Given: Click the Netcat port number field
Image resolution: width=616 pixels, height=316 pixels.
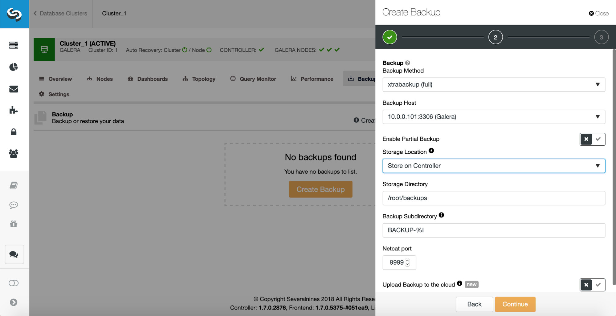Looking at the screenshot, I should tap(399, 262).
